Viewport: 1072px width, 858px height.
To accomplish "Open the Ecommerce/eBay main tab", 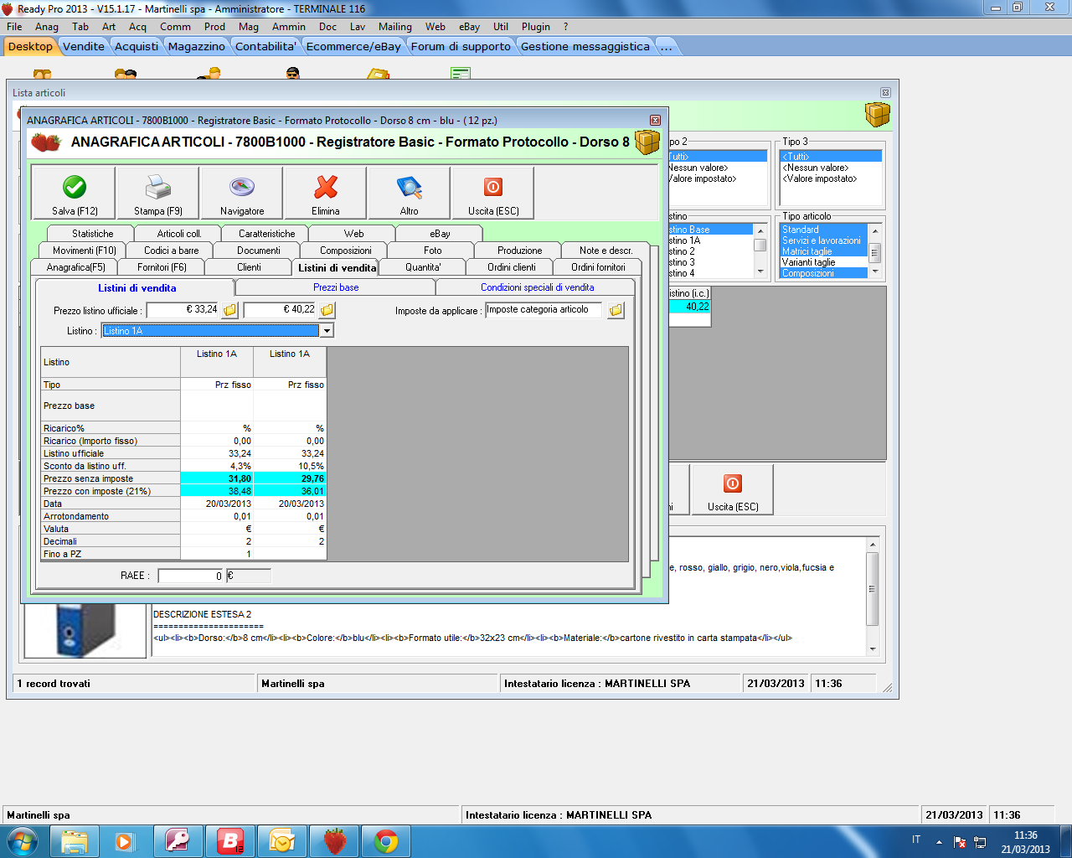I will click(353, 46).
